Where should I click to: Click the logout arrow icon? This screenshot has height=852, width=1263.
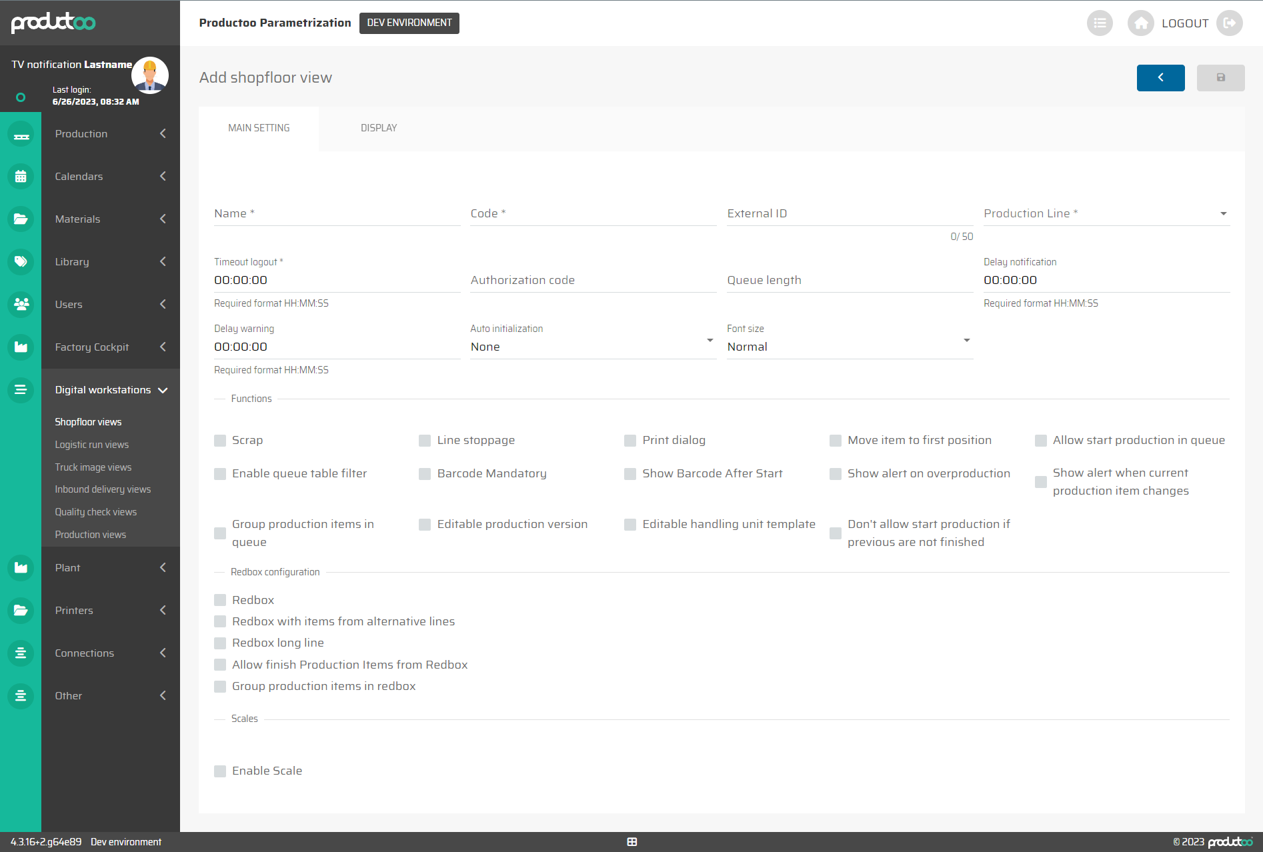pyautogui.click(x=1229, y=23)
